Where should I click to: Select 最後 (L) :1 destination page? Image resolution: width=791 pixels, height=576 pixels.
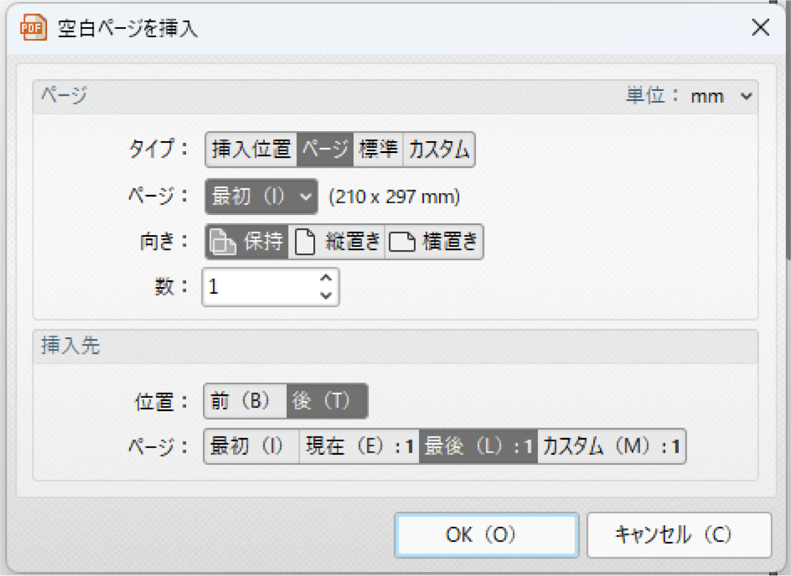[x=478, y=446]
